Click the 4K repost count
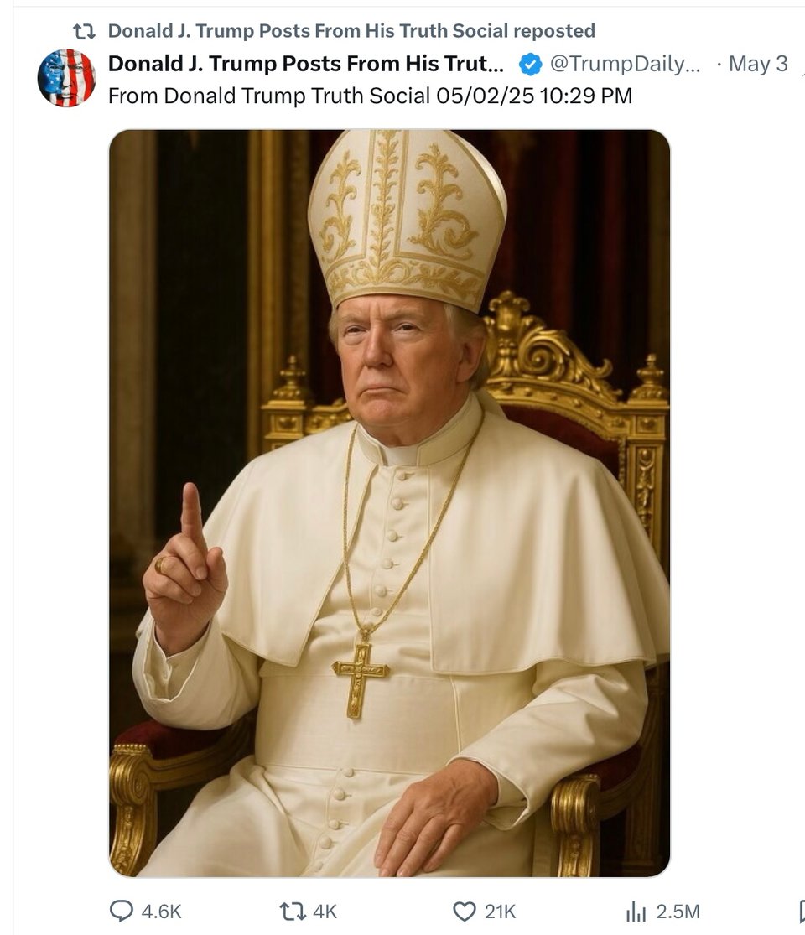Image resolution: width=805 pixels, height=935 pixels. pyautogui.click(x=325, y=911)
